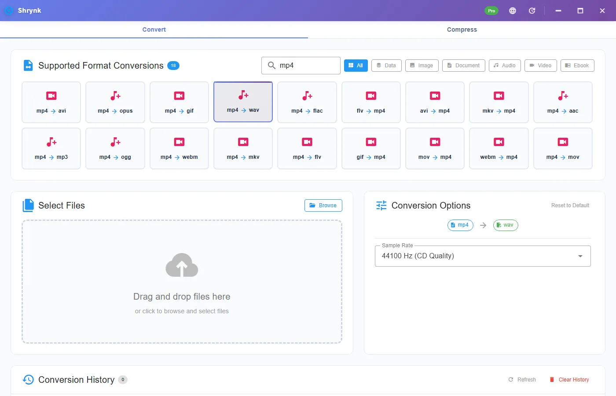
Task: Focus the format search field
Action: (x=301, y=66)
